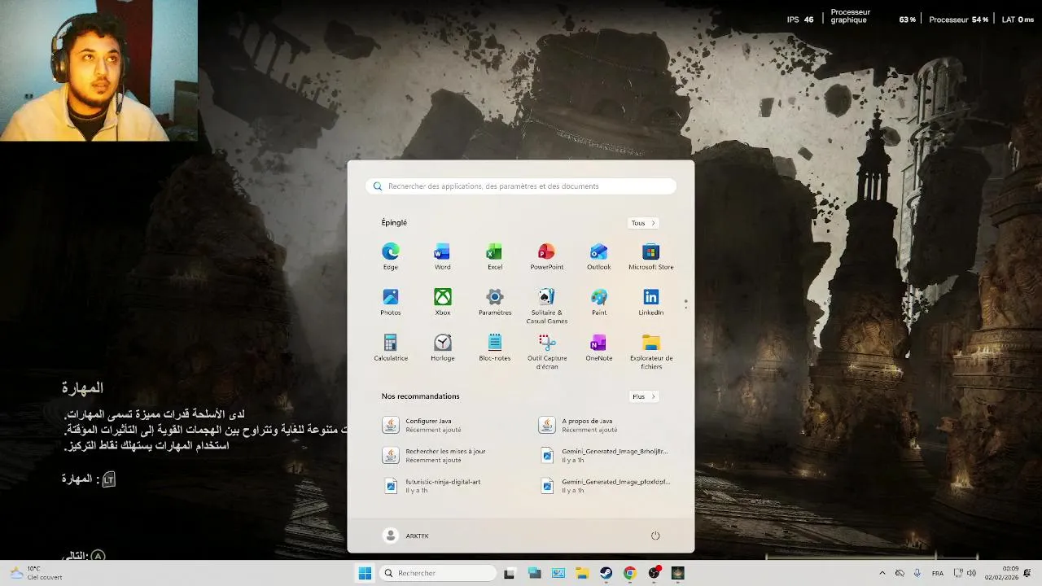Viewport: 1042px width, 586px height.
Task: Open Explorateur de fichiers from pinned apps
Action: pyautogui.click(x=650, y=352)
